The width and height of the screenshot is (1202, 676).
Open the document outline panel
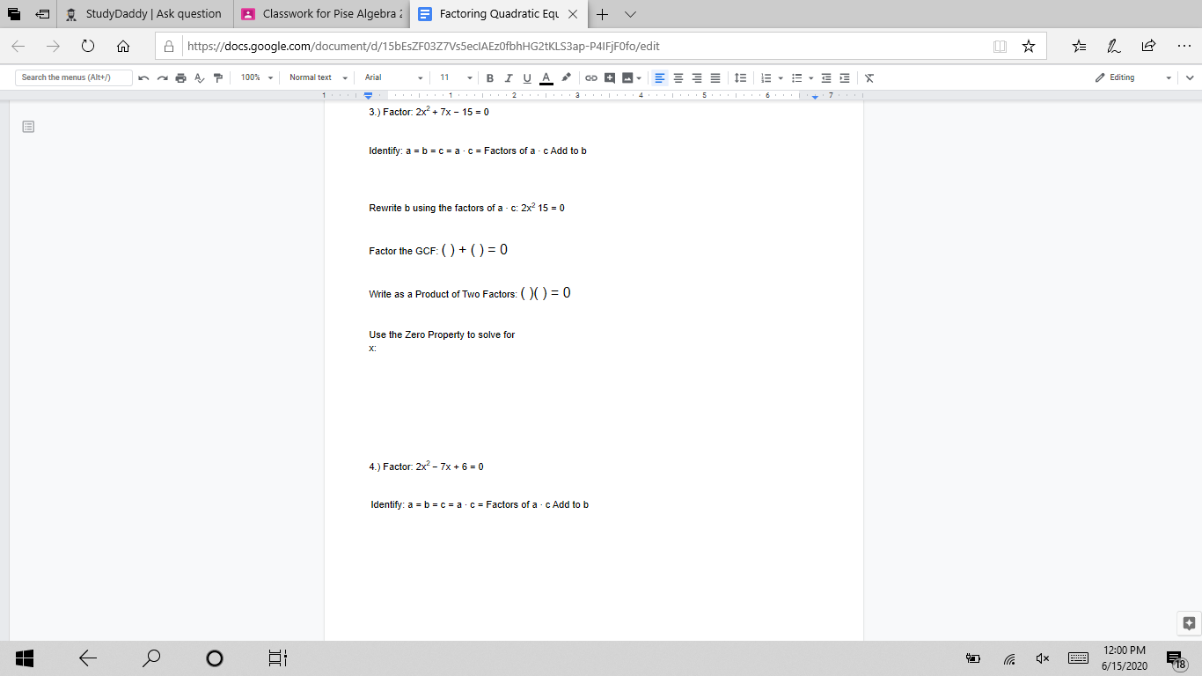tap(28, 128)
